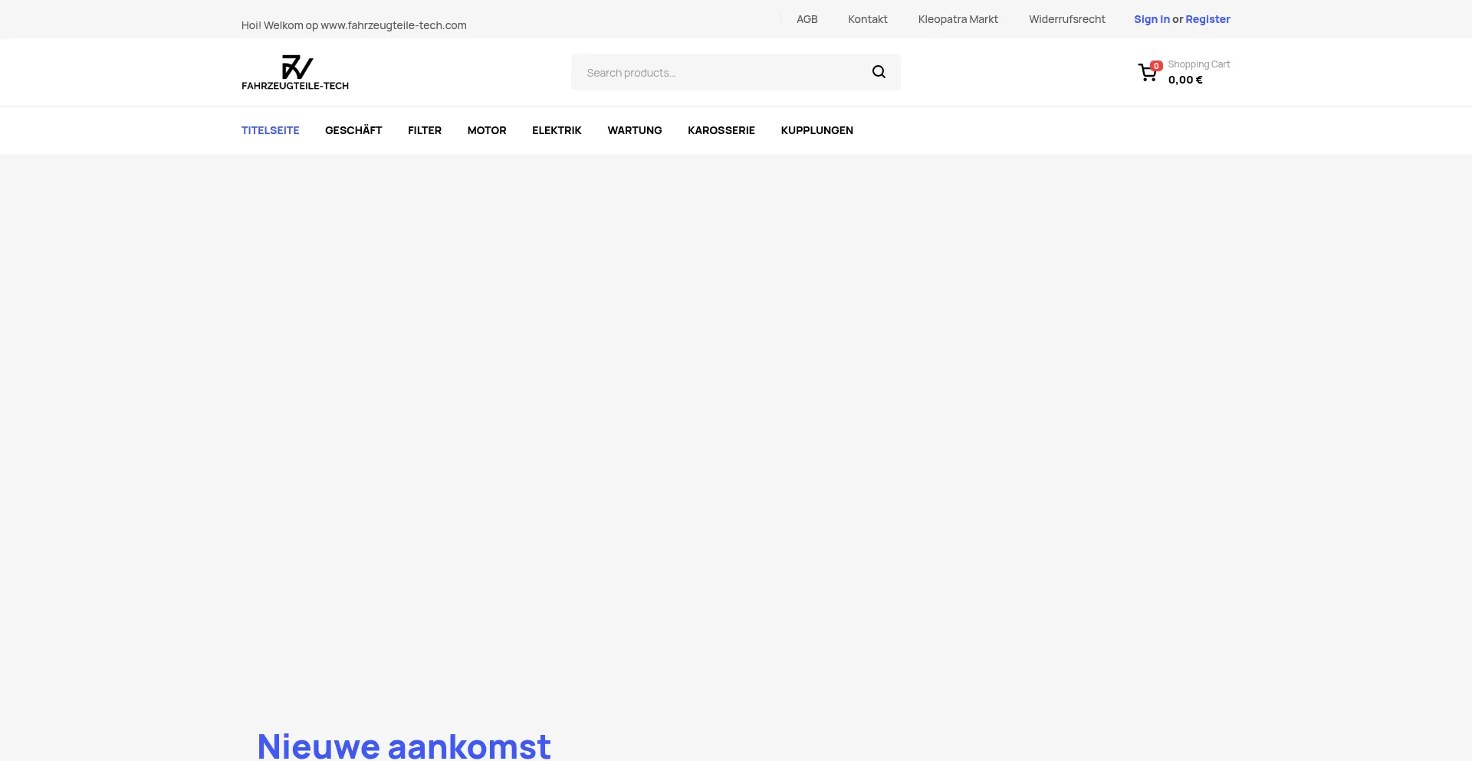Image resolution: width=1472 pixels, height=761 pixels.
Task: Choose the KUPPLUNGEN category
Action: click(x=816, y=130)
